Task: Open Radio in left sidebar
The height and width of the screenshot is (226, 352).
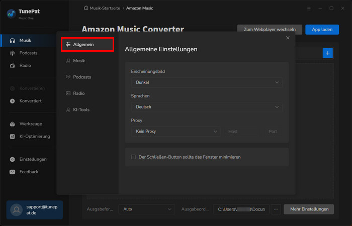Action: click(x=29, y=65)
